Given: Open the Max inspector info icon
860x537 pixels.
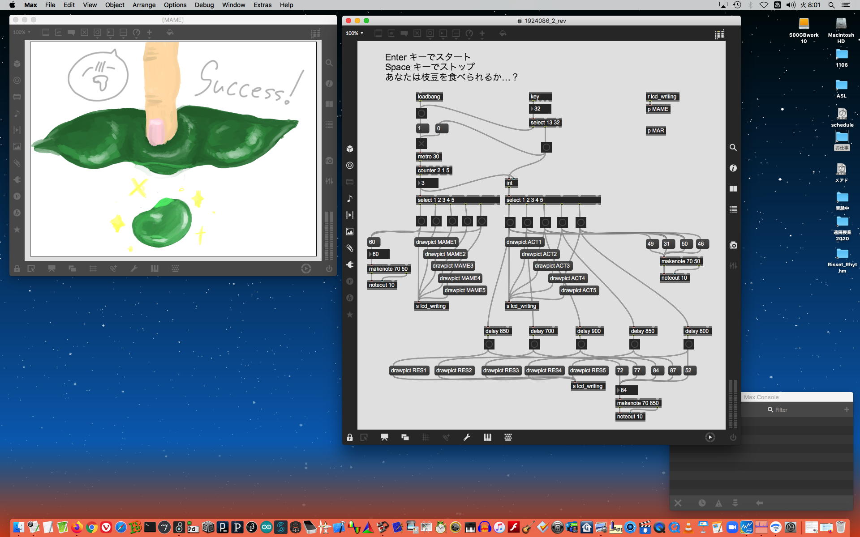Looking at the screenshot, I should click(x=733, y=168).
